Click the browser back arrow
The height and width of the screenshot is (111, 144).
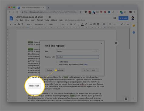[9, 12]
